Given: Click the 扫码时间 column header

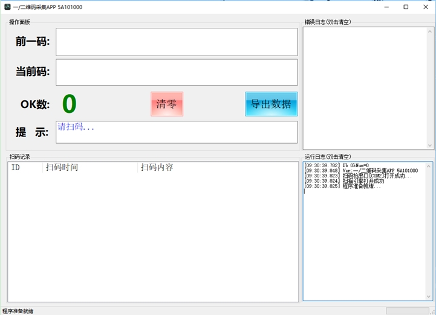Looking at the screenshot, I should pos(91,167).
